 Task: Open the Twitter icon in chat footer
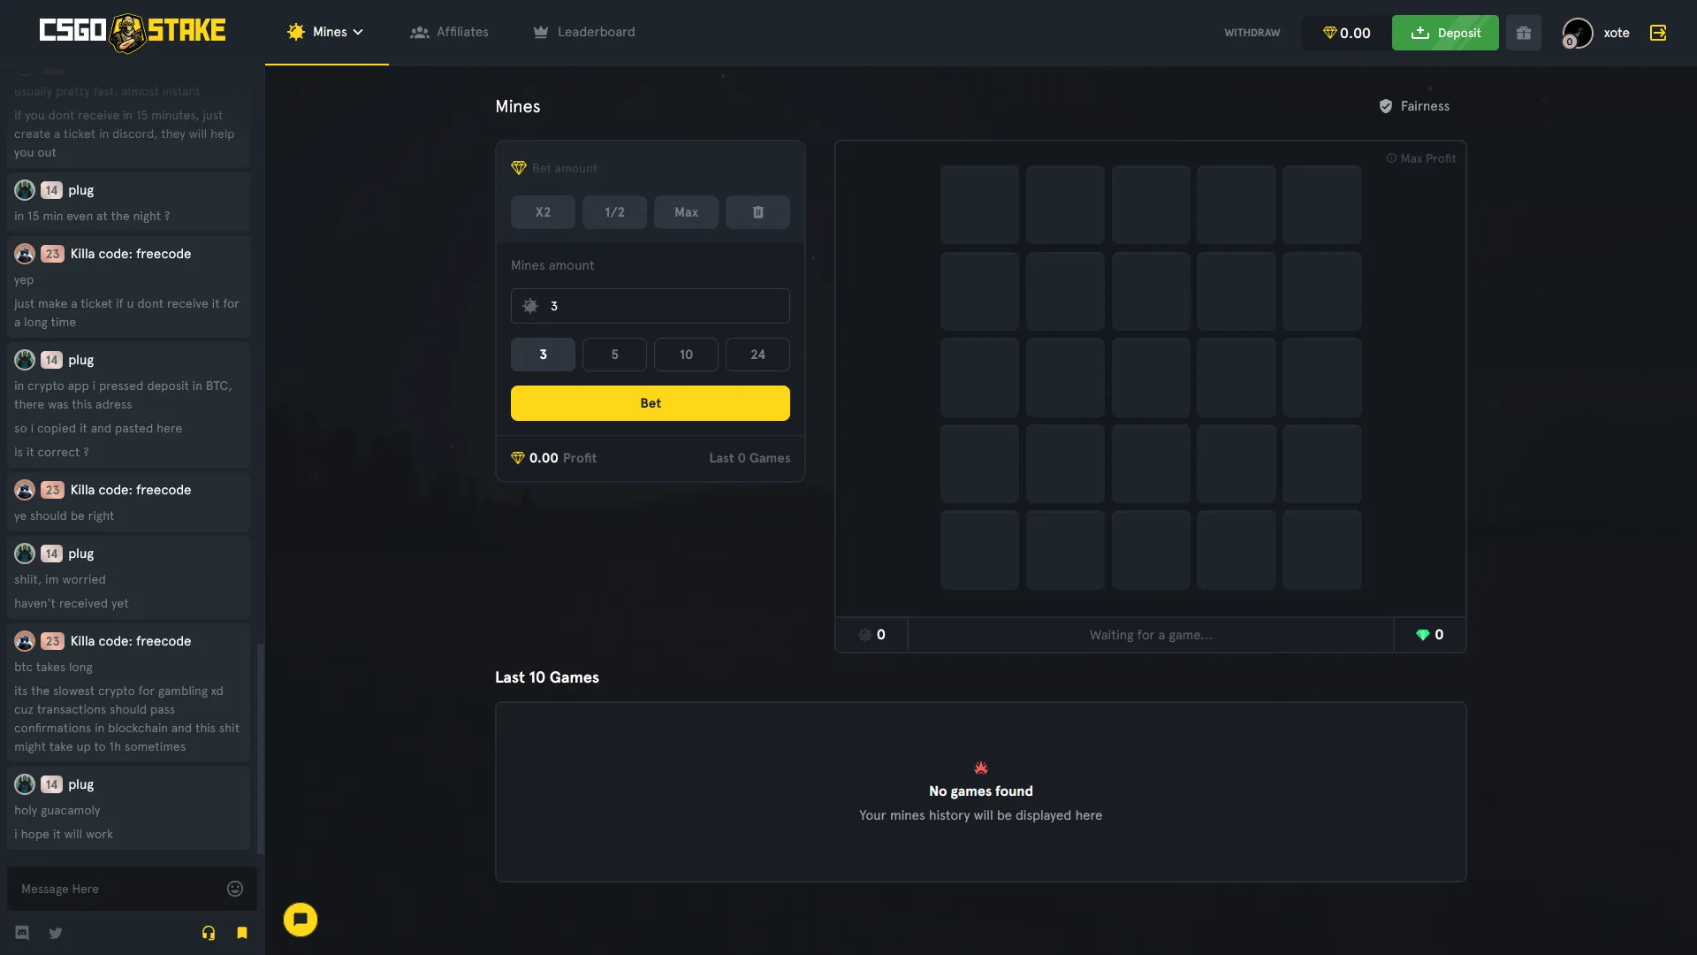55,933
